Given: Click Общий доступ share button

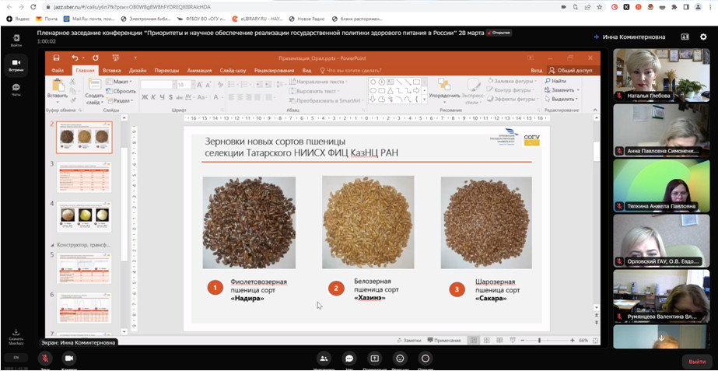Looking at the screenshot, I should click(x=572, y=70).
